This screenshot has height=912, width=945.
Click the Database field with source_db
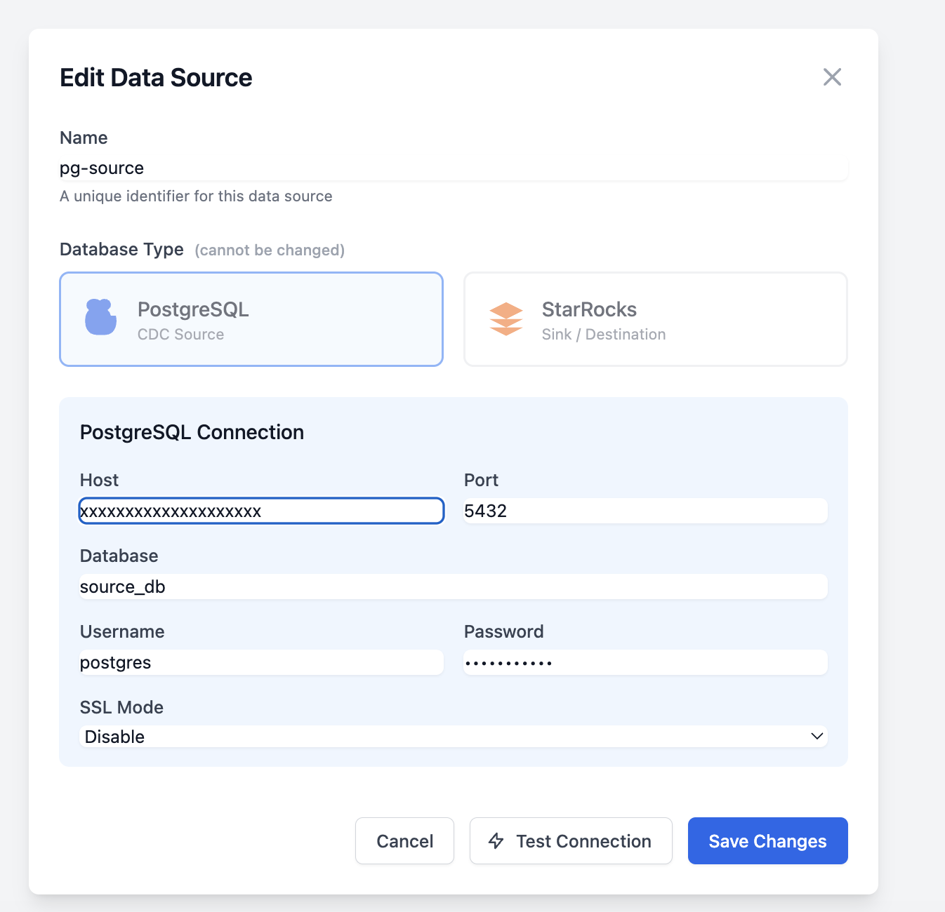453,586
